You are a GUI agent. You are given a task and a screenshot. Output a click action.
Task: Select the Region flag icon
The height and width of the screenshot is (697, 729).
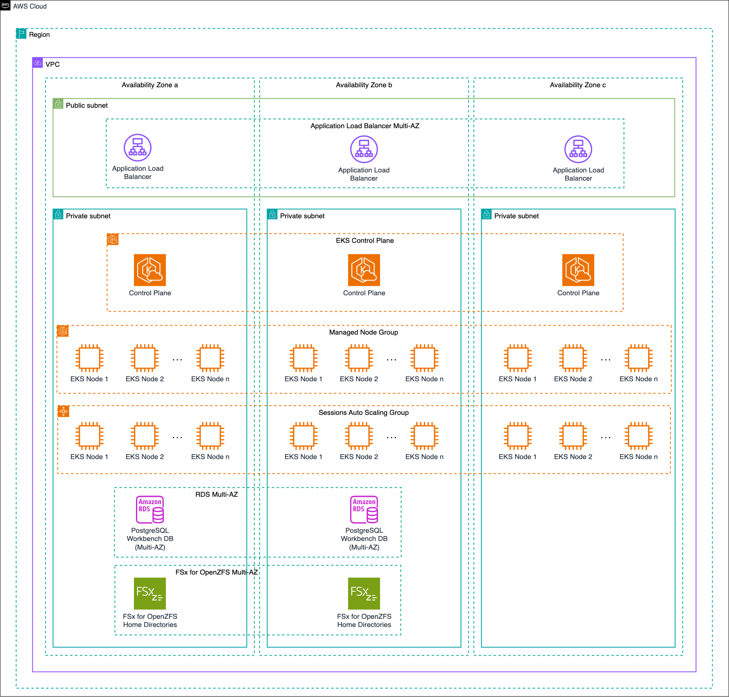point(21,34)
